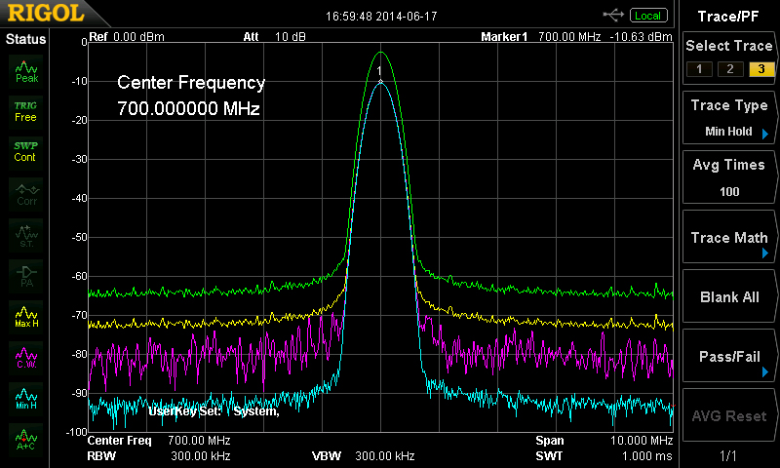Click the magenta C.W. trace icon
780x468 pixels.
pos(26,357)
